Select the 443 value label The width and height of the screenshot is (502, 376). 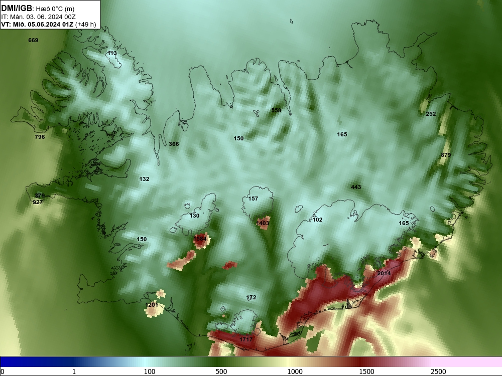(x=356, y=187)
